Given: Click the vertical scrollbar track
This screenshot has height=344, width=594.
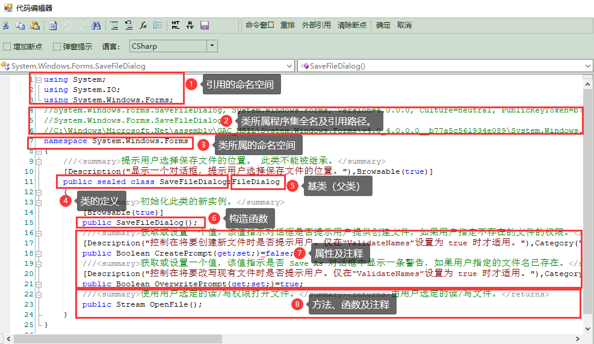Looking at the screenshot, I should pos(587,206).
